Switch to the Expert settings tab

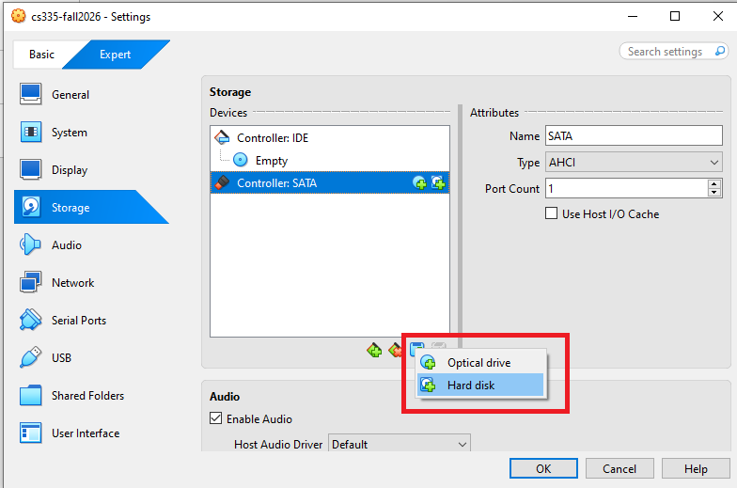pyautogui.click(x=115, y=55)
